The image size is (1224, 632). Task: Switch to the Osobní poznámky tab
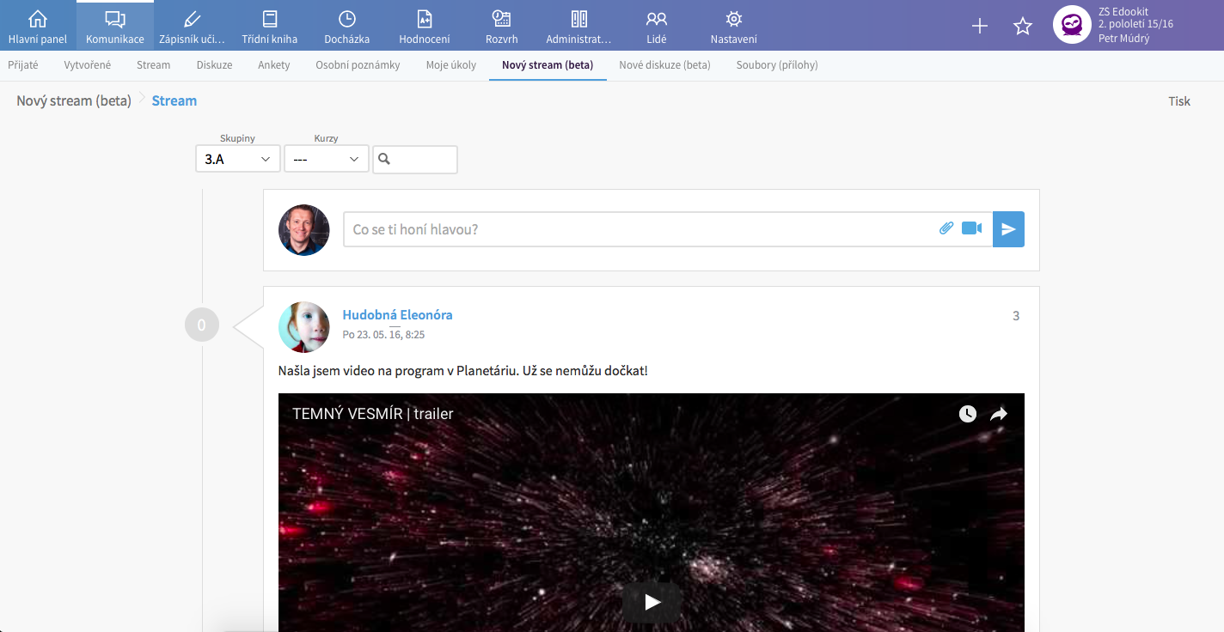click(358, 65)
